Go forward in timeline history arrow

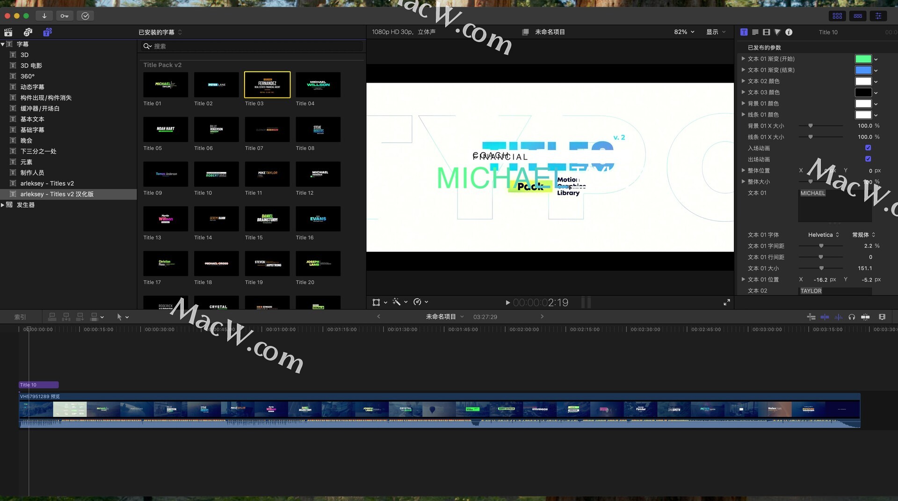point(542,317)
